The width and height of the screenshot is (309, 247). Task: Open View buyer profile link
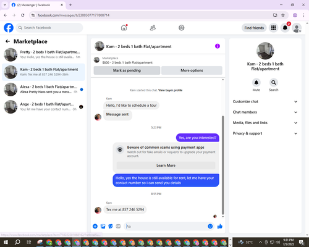[x=170, y=90]
